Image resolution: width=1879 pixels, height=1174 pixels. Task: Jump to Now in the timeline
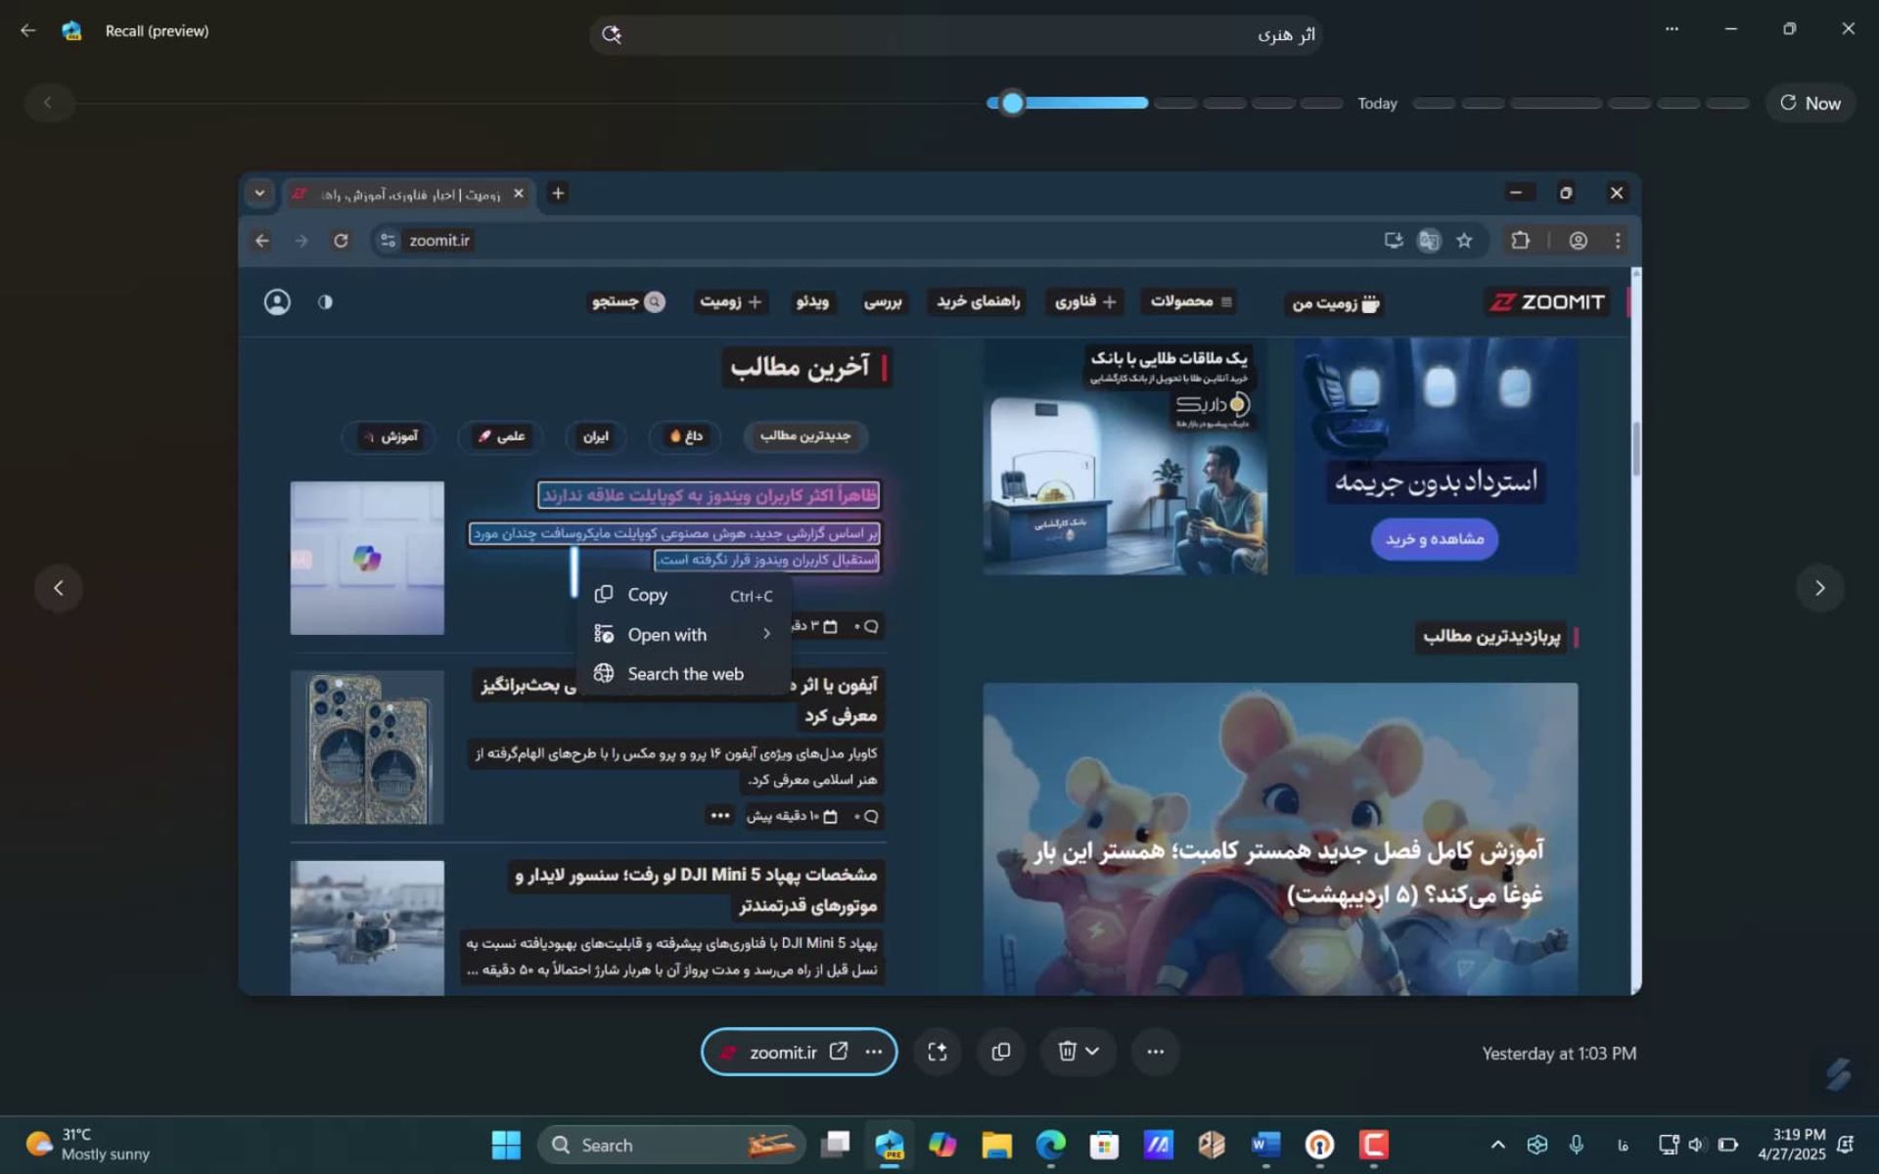pyautogui.click(x=1810, y=103)
